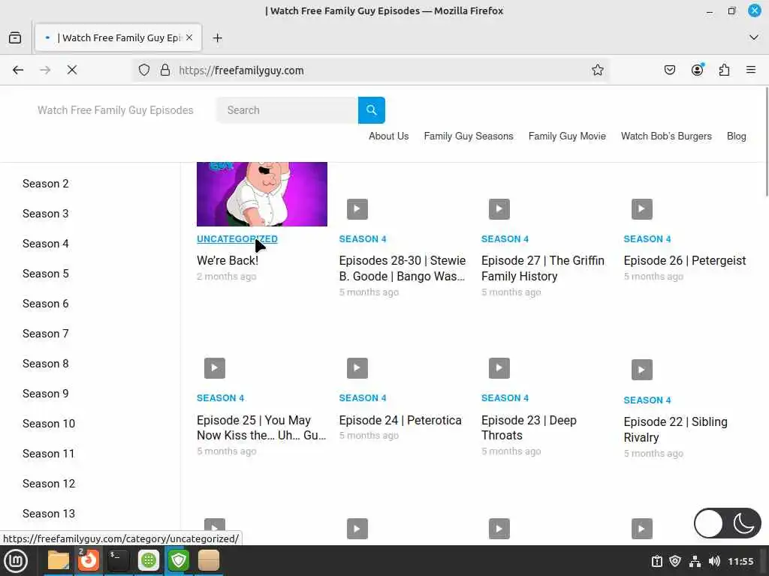Bookmark this page with the star
769x576 pixels.
point(597,70)
